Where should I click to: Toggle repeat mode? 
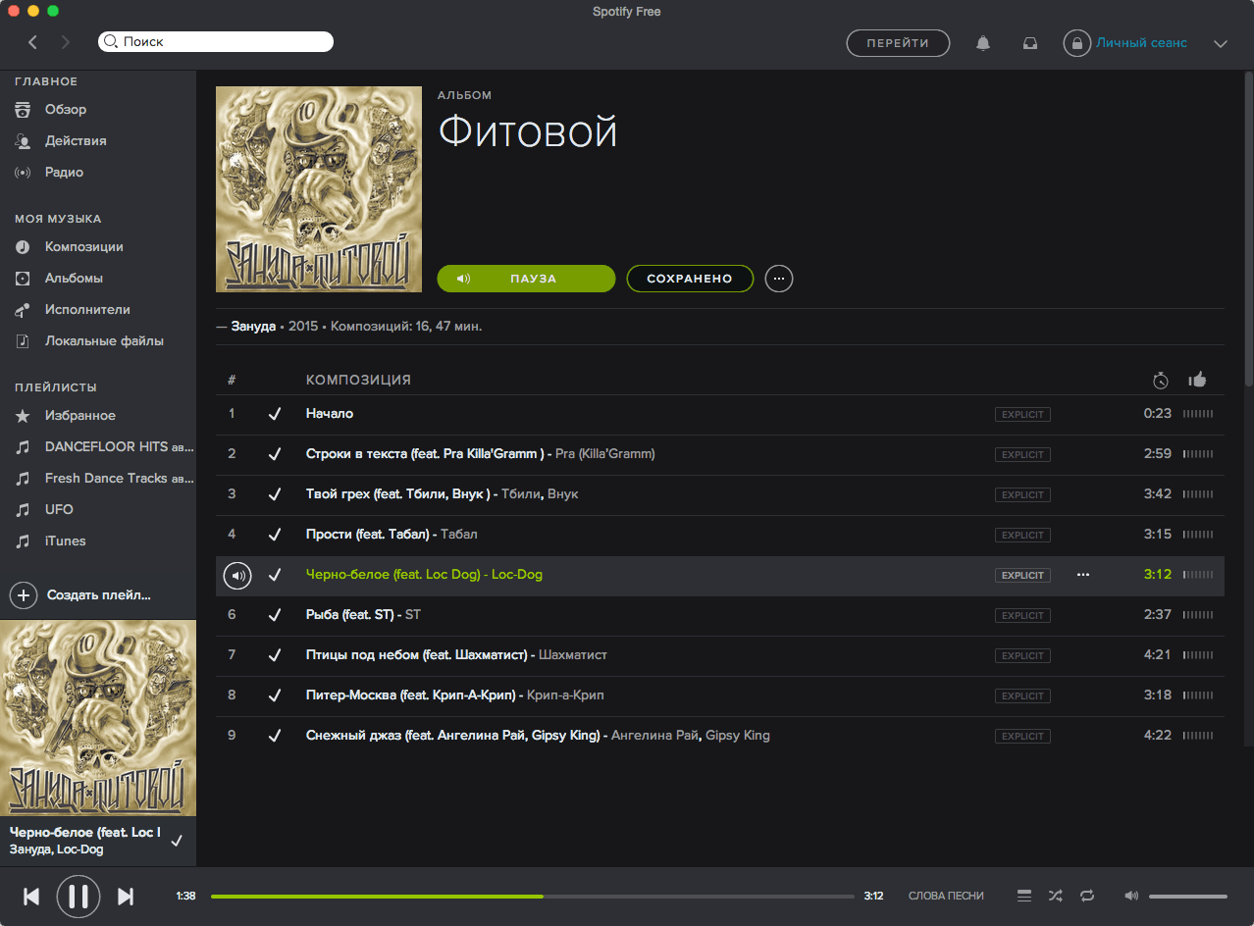1087,896
